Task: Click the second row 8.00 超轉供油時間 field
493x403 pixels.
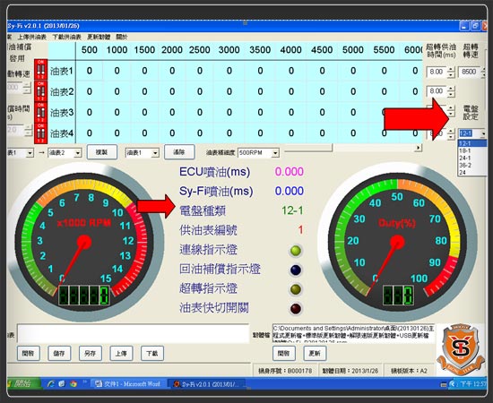Action: (437, 91)
